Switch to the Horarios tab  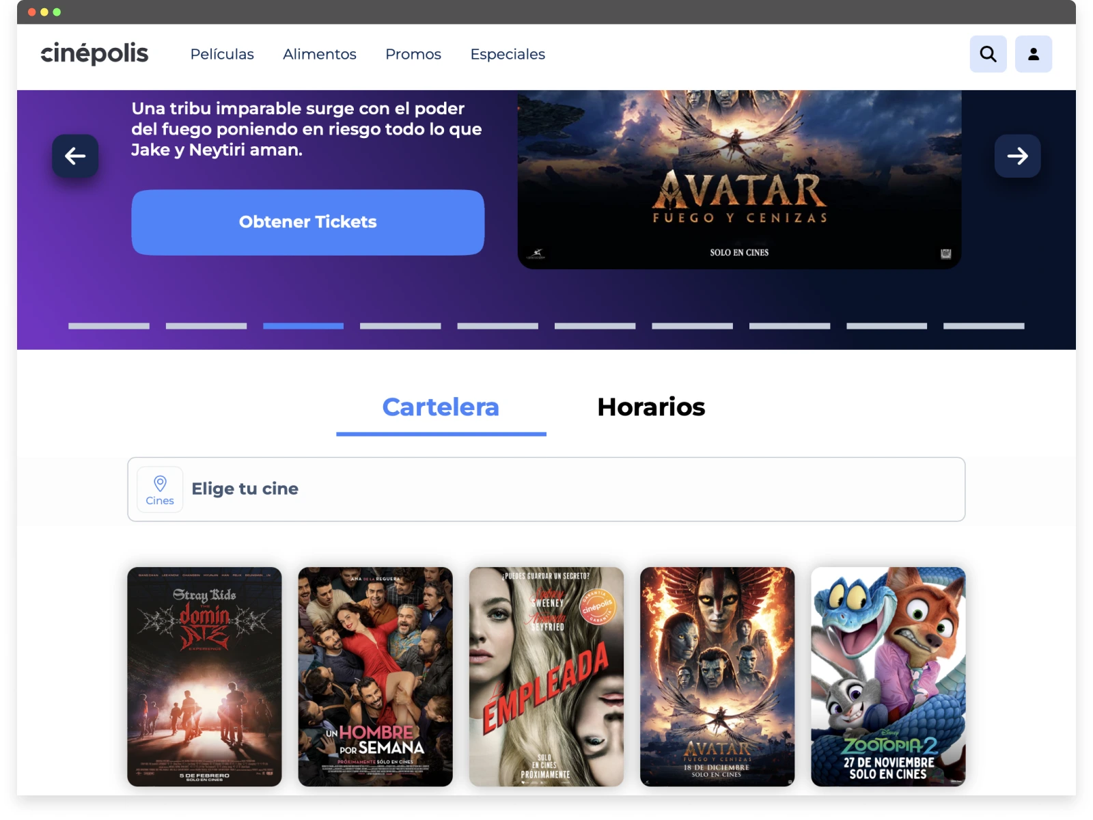(x=650, y=407)
